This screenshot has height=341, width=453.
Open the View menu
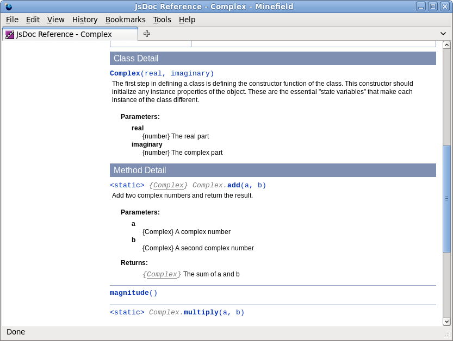pyautogui.click(x=56, y=20)
